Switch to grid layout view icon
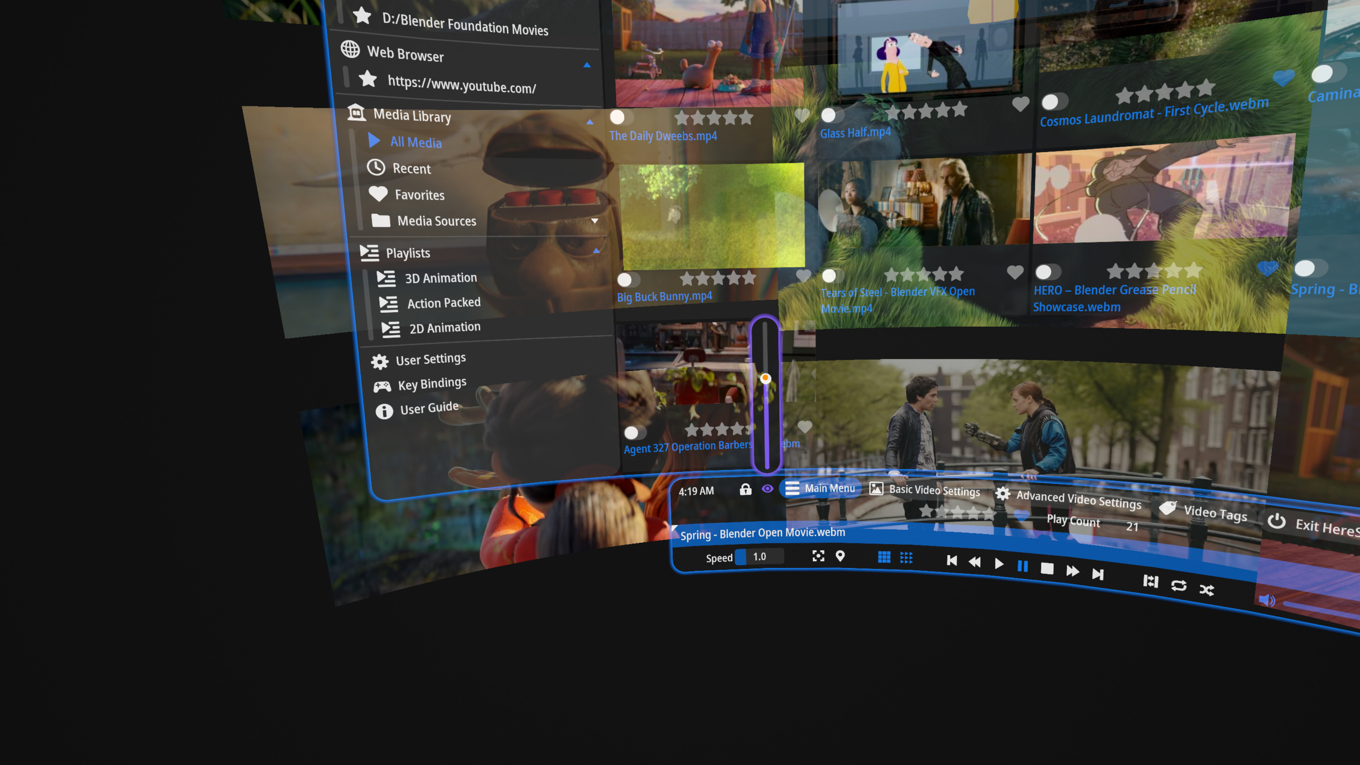Image resolution: width=1360 pixels, height=765 pixels. (x=884, y=556)
